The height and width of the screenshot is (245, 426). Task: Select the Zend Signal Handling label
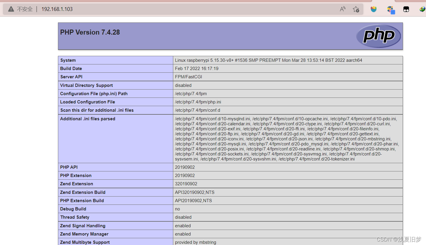83,226
